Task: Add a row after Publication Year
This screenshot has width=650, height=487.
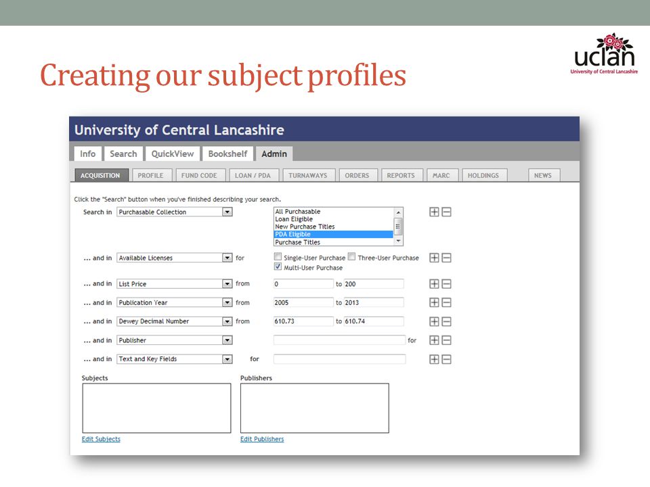Action: pos(434,303)
